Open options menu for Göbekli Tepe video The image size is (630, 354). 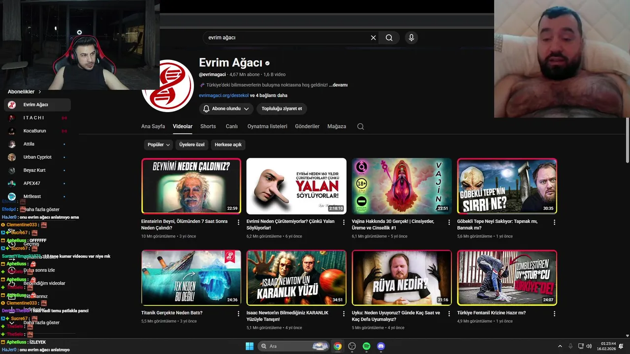554,222
